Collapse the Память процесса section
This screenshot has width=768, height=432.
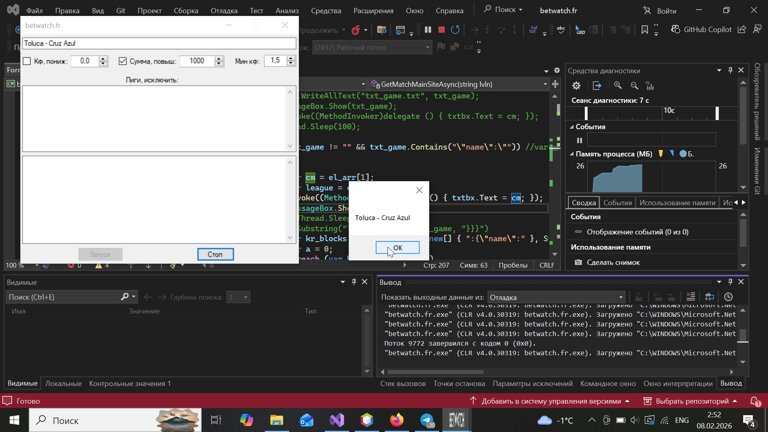click(x=572, y=154)
